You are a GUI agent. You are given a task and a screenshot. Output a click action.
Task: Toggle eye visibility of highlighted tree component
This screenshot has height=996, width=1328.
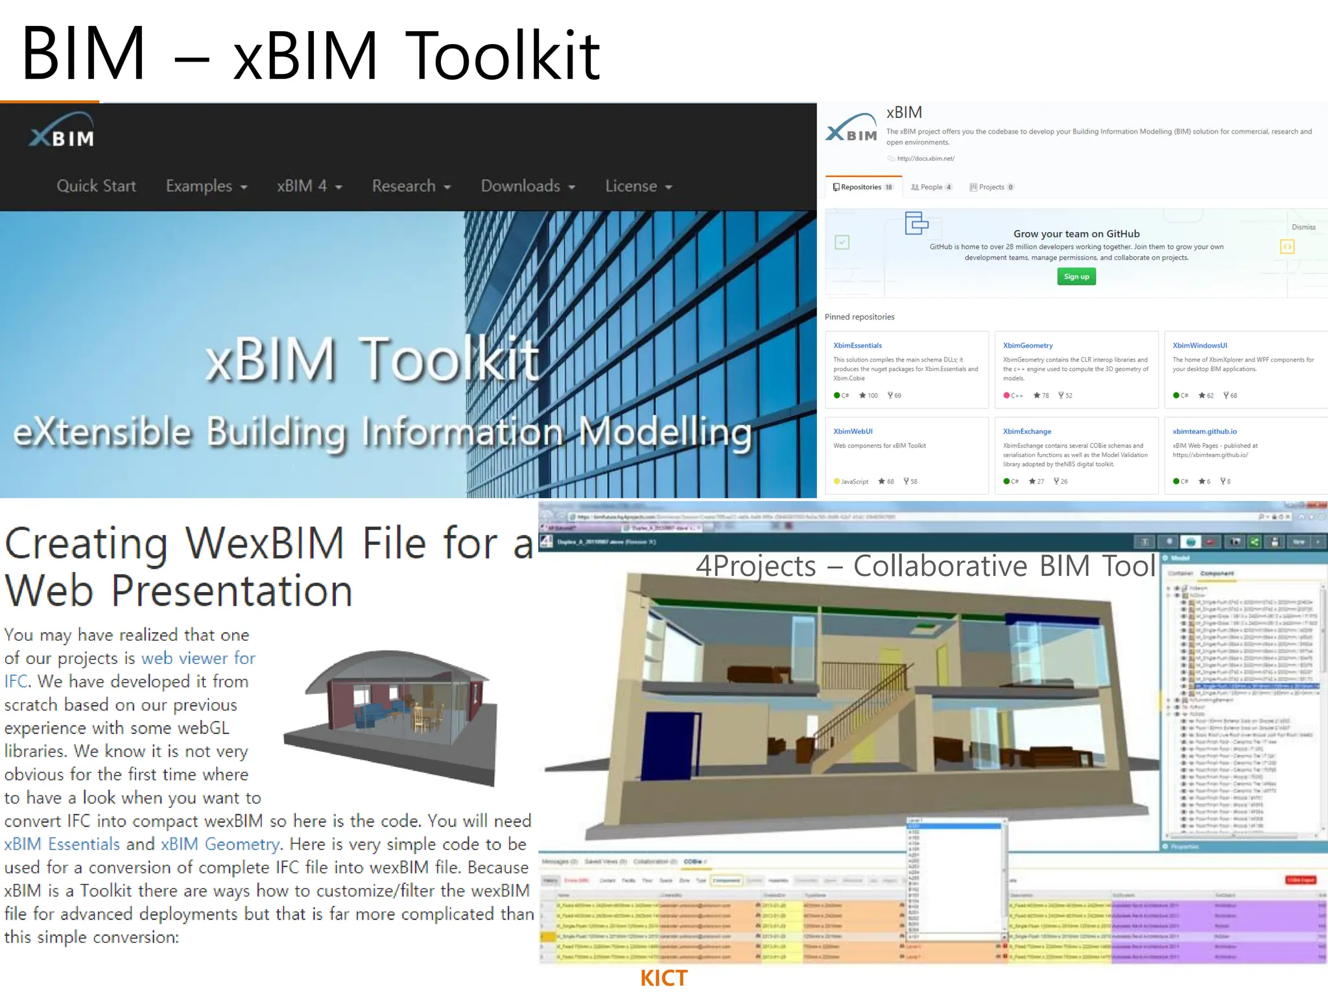1183,685
